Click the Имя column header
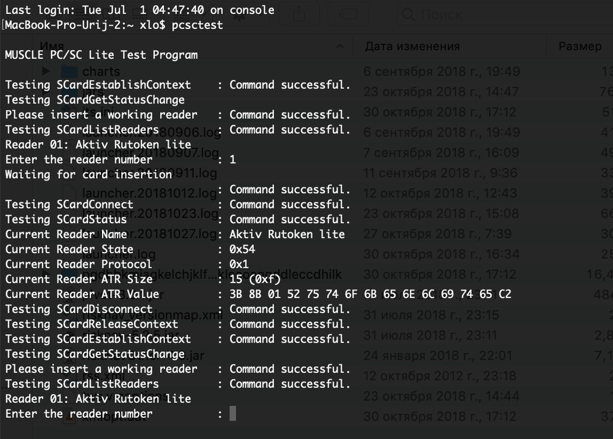The image size is (613, 439). [x=52, y=46]
